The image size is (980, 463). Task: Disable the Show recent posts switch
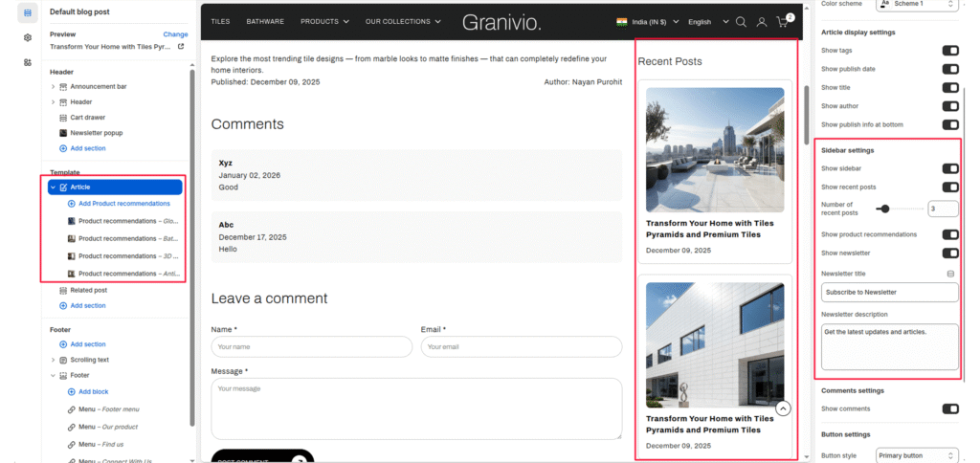(949, 187)
